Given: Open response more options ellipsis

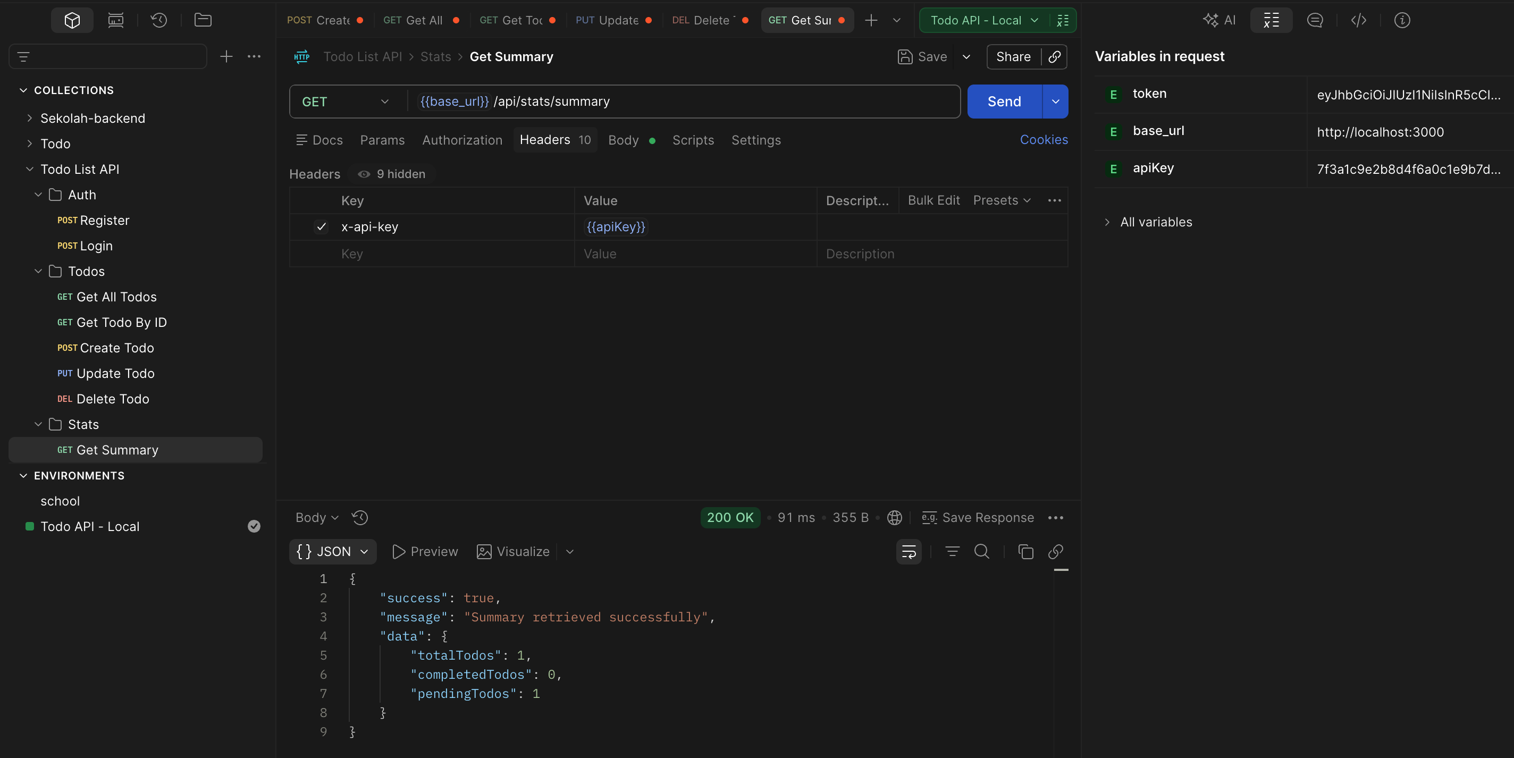Looking at the screenshot, I should pos(1056,517).
